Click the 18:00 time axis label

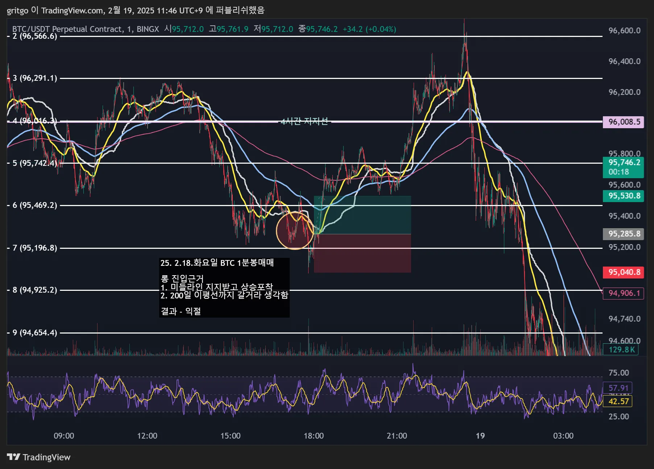pos(314,436)
